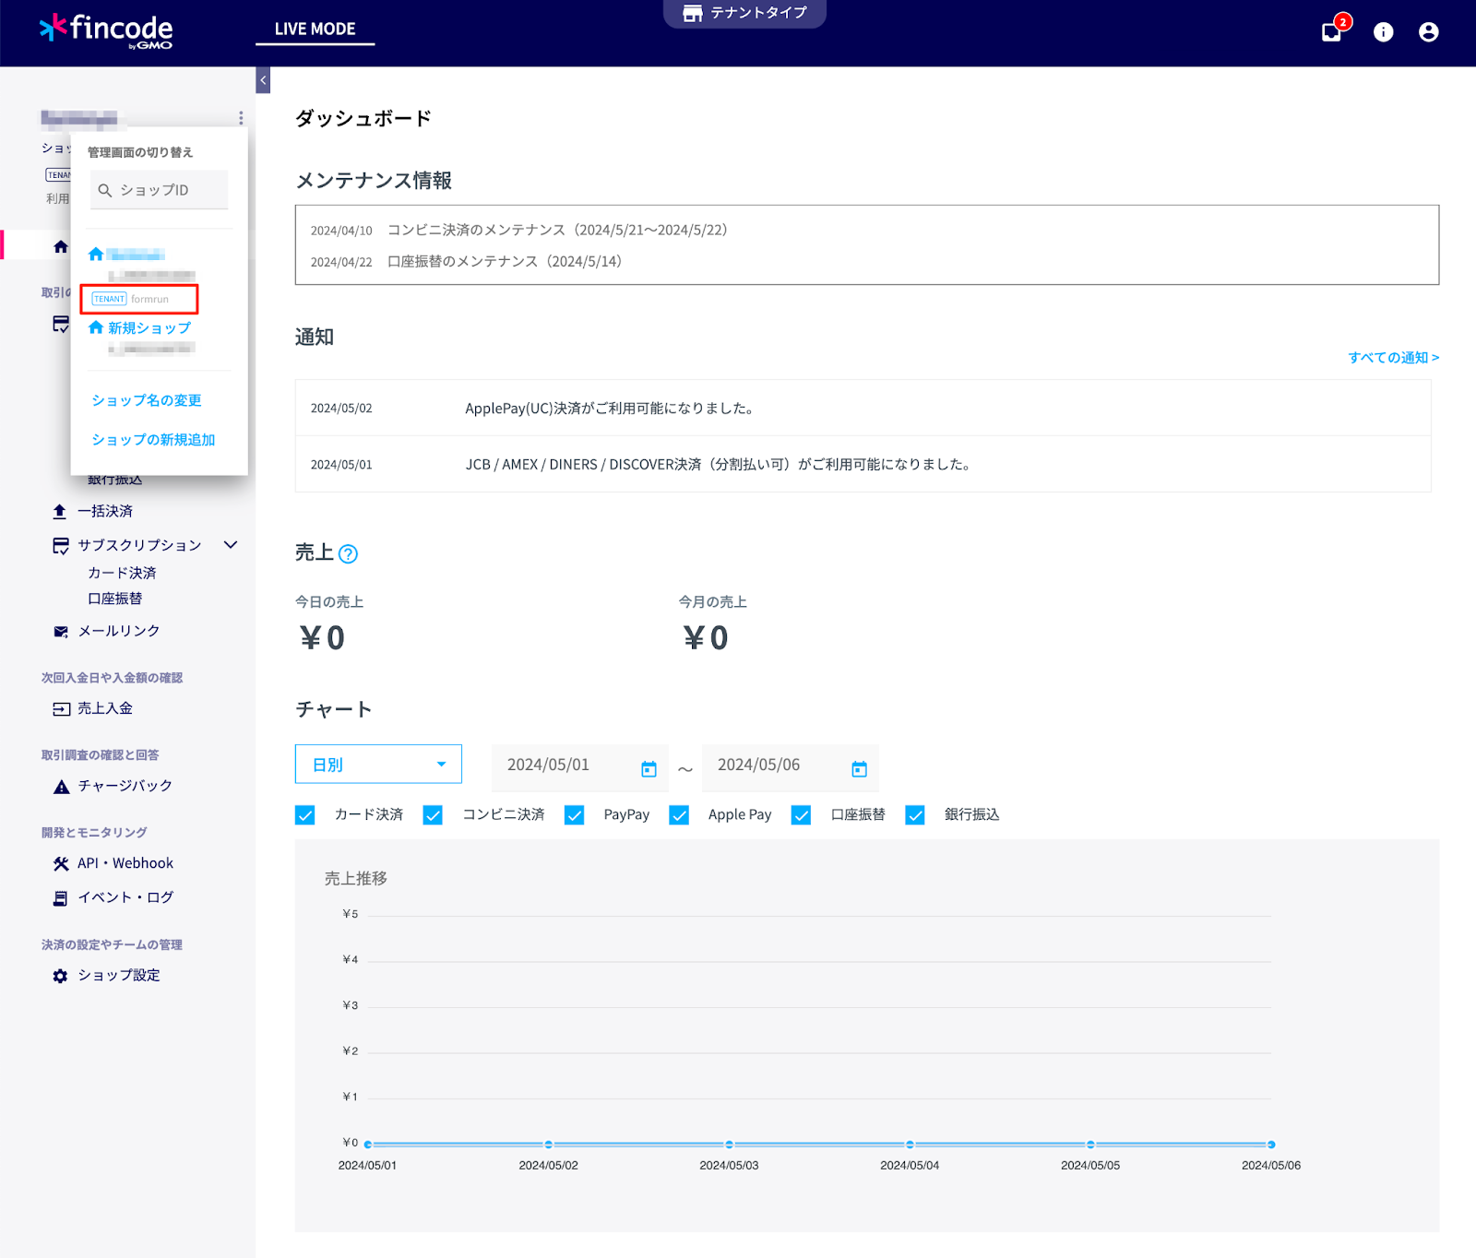The height and width of the screenshot is (1258, 1476).
Task: Expand the サブスクリプション menu chevron
Action: coord(231,545)
